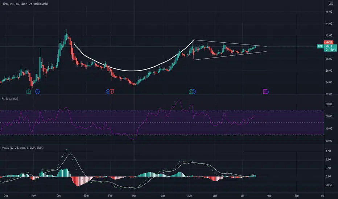Click the Dec label on time axis
338x199 pixels.
click(59, 196)
